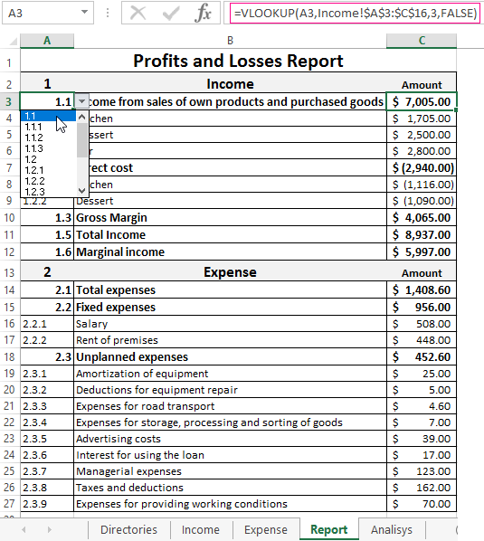Select the Marginal income cell
This screenshot has height=541, width=484.
point(230,252)
